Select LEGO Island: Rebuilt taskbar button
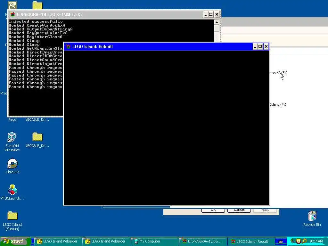The width and height of the screenshot is (328, 246). [250, 241]
